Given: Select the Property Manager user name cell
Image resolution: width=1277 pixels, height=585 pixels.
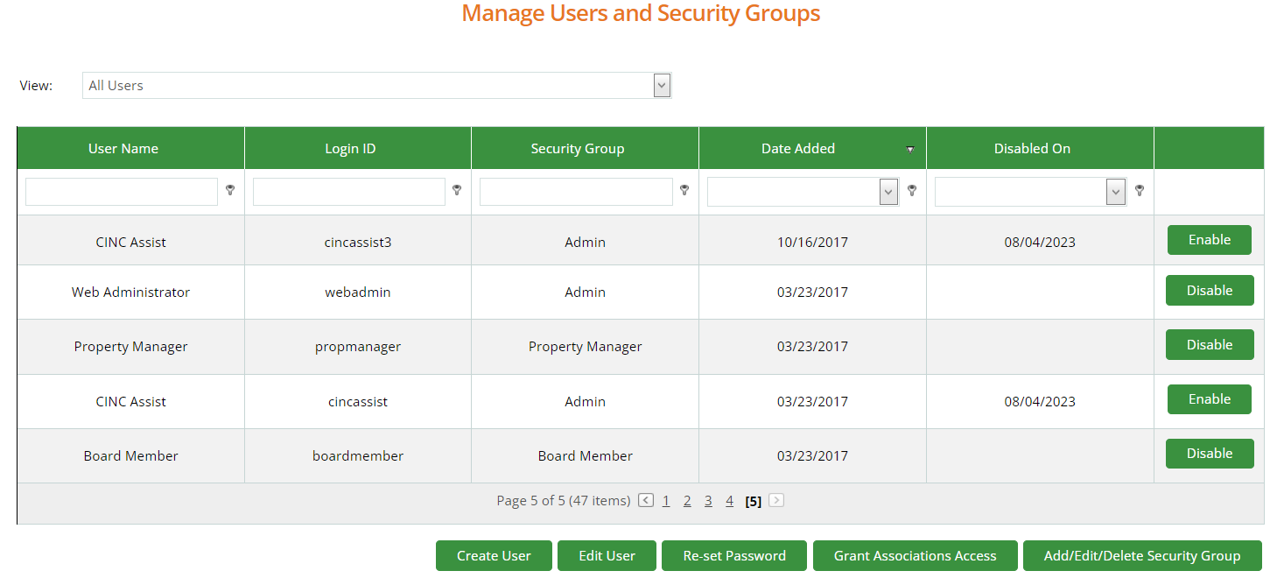Looking at the screenshot, I should pos(131,347).
